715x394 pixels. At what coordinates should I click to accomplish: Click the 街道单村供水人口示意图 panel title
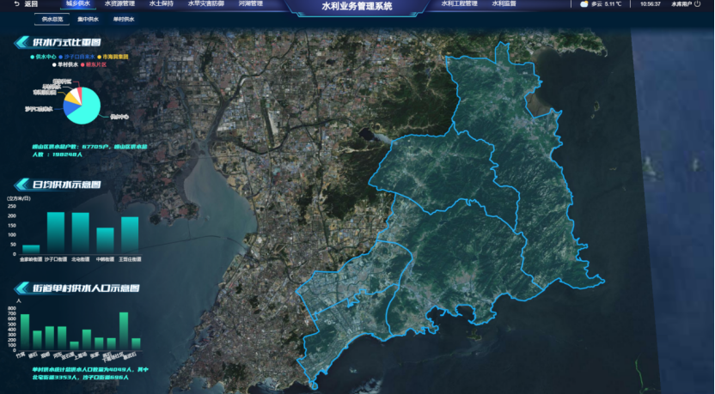click(x=86, y=288)
